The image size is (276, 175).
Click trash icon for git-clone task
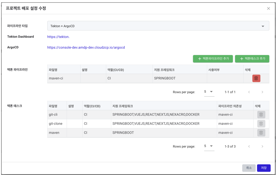pyautogui.click(x=261, y=124)
